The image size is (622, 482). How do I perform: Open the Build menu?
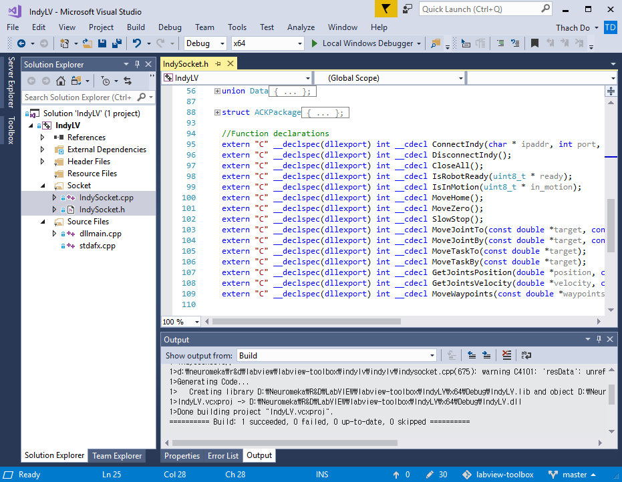pyautogui.click(x=136, y=27)
